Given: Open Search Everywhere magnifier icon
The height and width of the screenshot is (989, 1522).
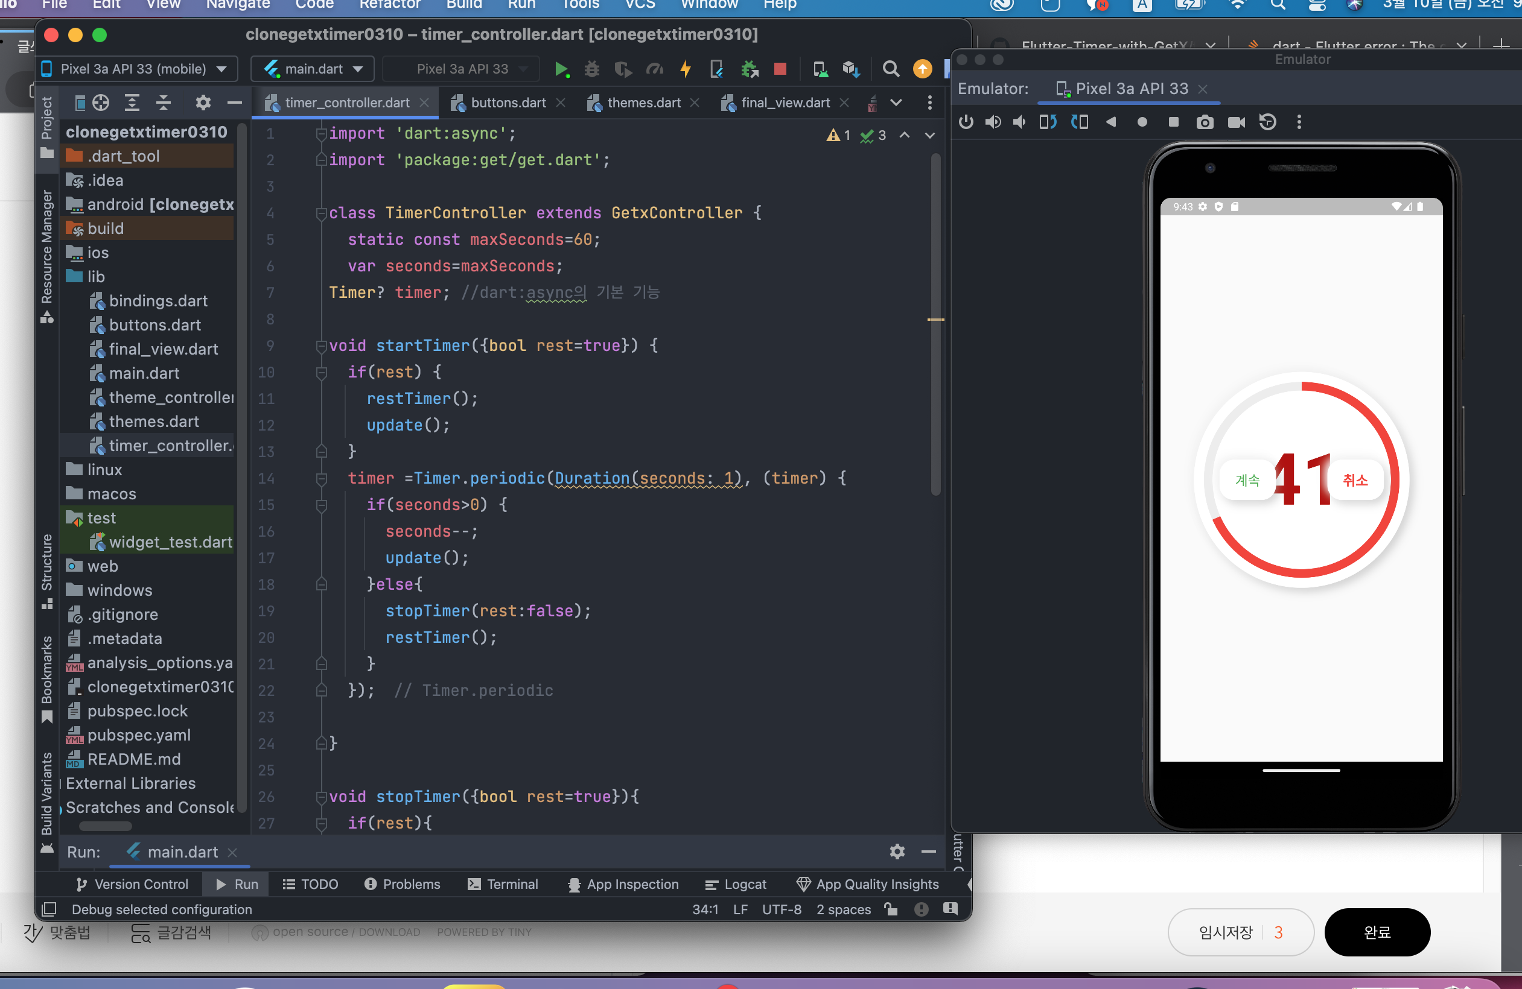Looking at the screenshot, I should tap(891, 69).
